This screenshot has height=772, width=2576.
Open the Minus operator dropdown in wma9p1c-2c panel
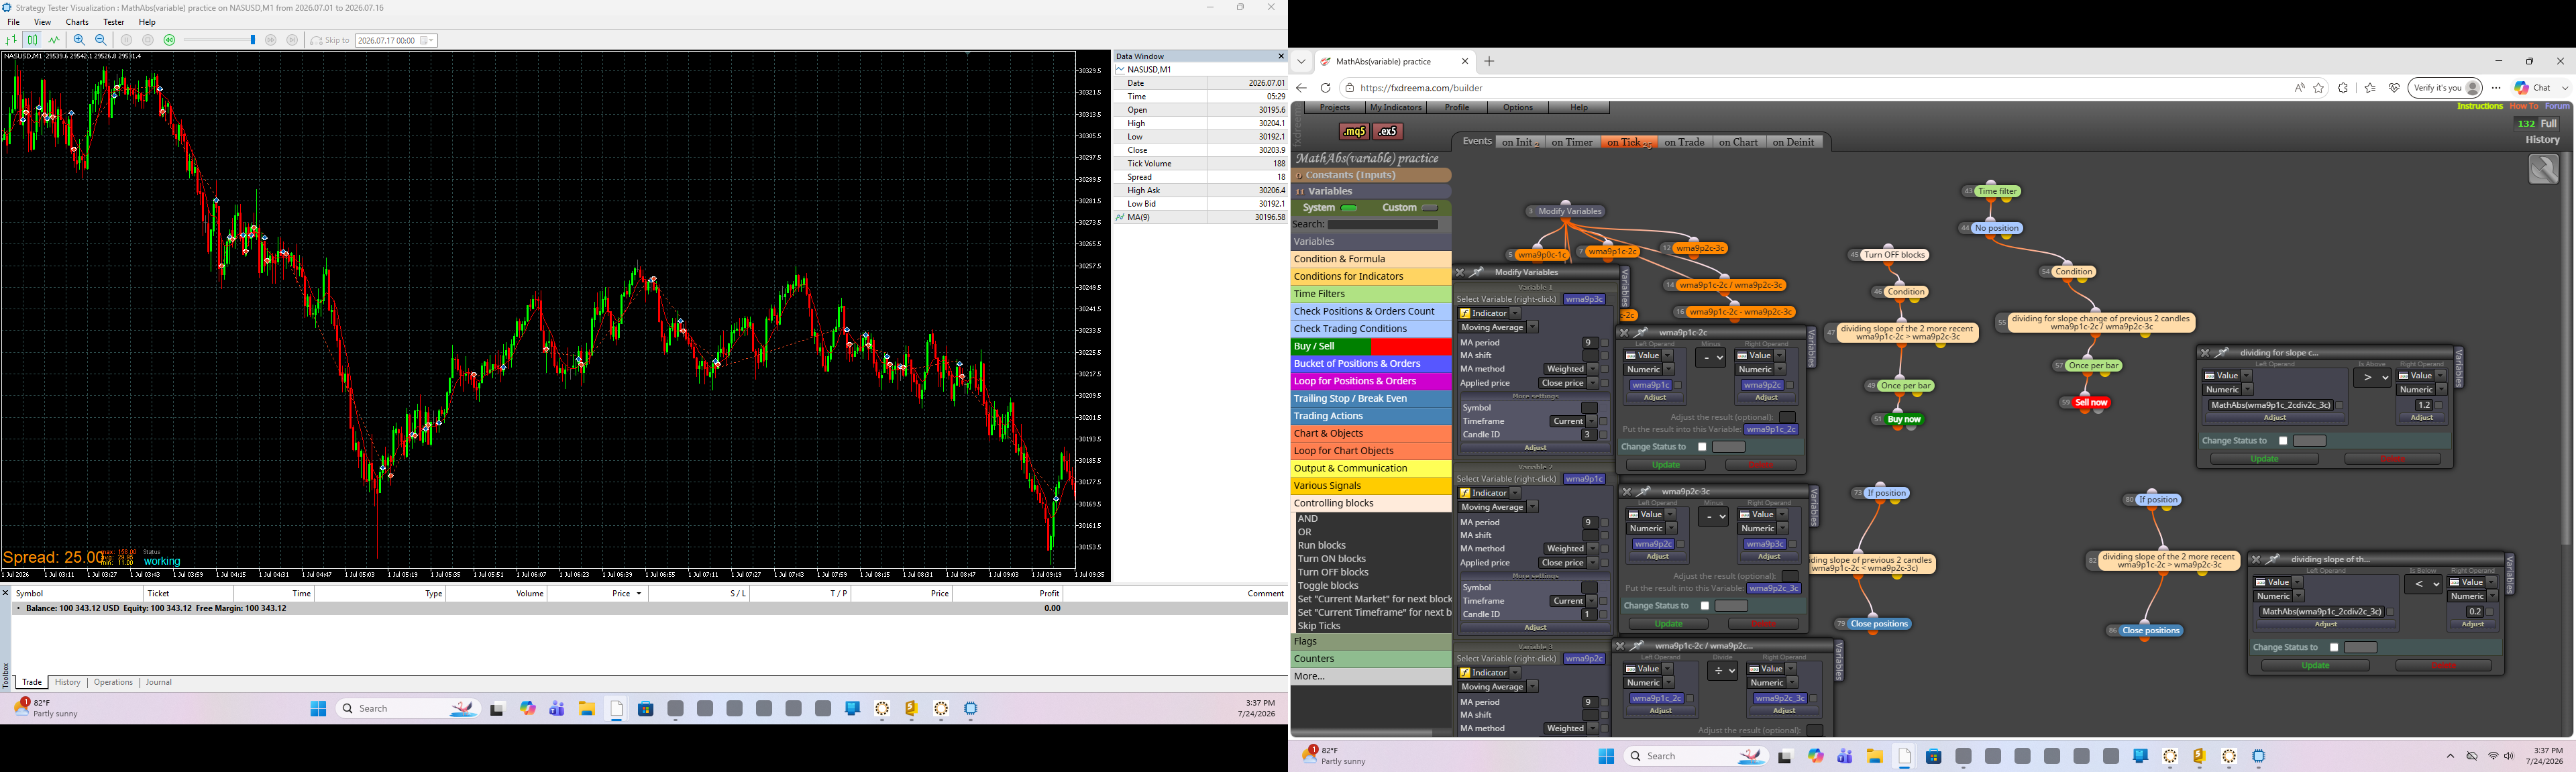tap(1710, 357)
